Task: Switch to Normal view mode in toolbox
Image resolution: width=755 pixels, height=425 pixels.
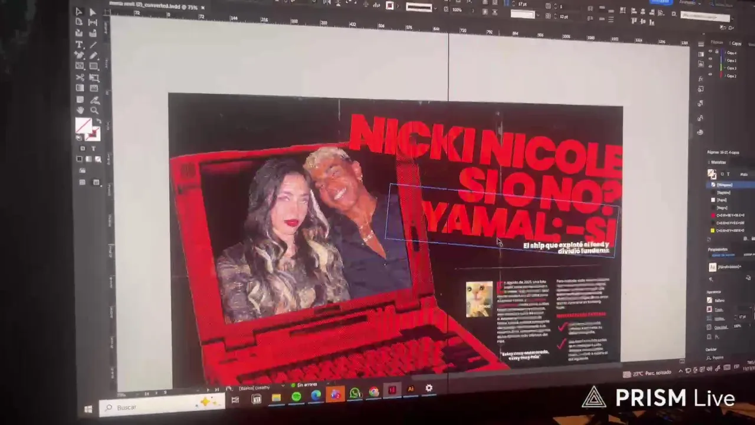Action: pyautogui.click(x=83, y=182)
